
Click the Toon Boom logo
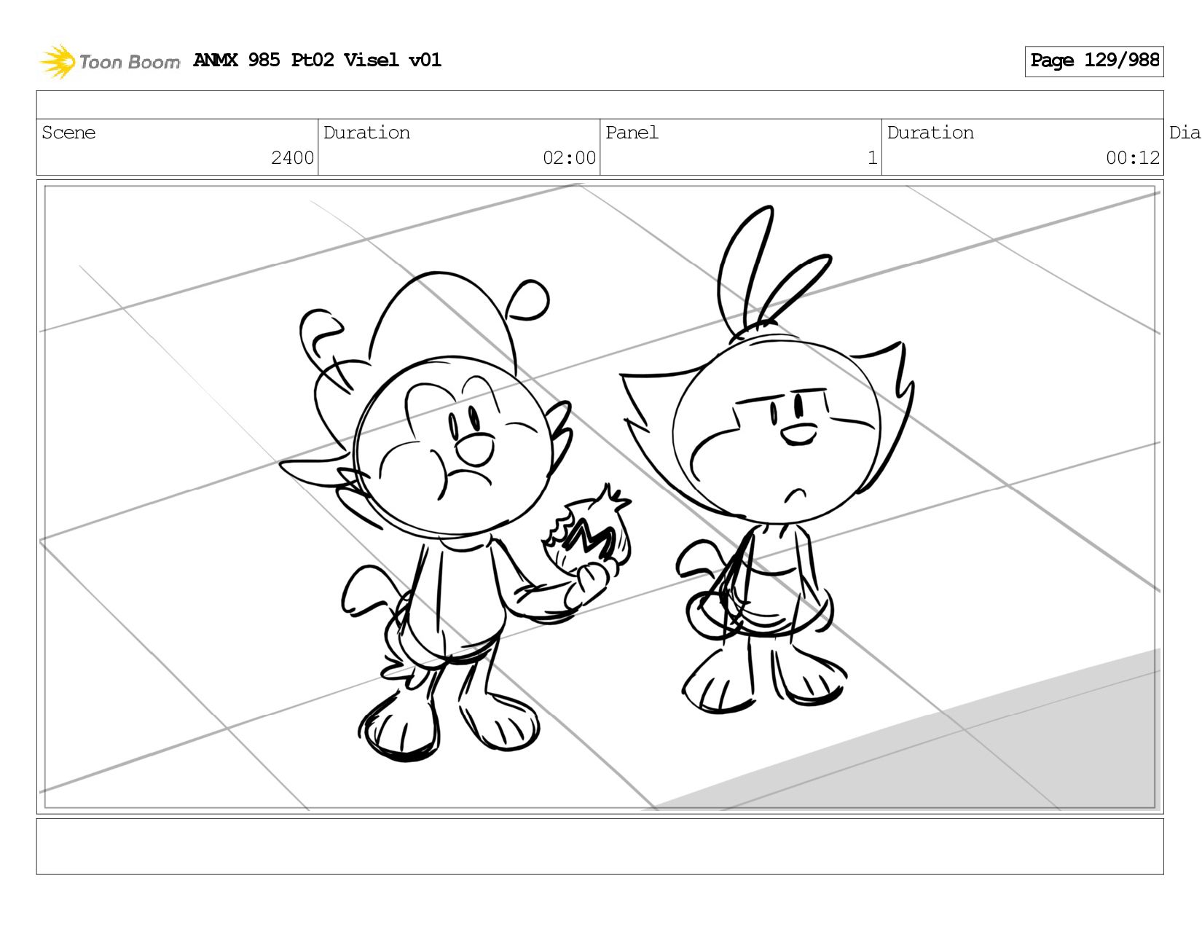coord(109,61)
